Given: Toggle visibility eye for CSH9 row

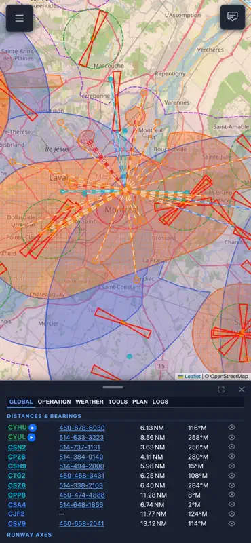Looking at the screenshot, I should (x=232, y=466).
